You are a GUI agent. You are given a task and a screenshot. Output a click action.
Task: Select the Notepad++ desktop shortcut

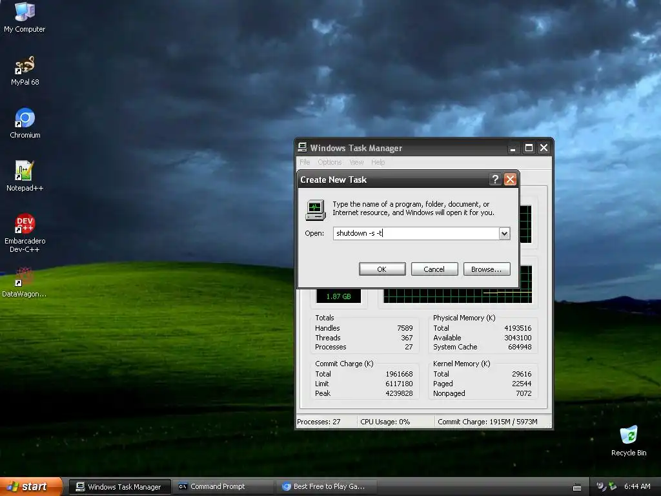pos(25,176)
